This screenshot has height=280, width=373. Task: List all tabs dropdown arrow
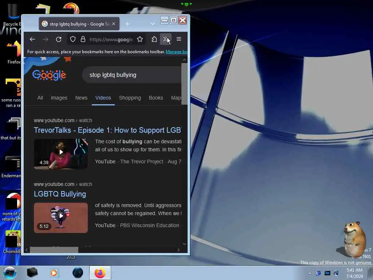pyautogui.click(x=153, y=24)
